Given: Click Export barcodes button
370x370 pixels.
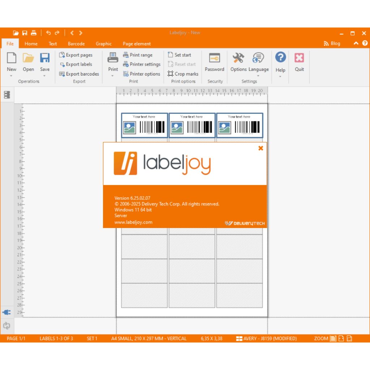Looking at the screenshot, I should [x=79, y=74].
